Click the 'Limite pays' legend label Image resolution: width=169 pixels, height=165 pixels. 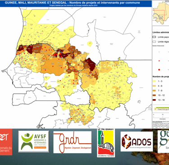(x=163, y=37)
